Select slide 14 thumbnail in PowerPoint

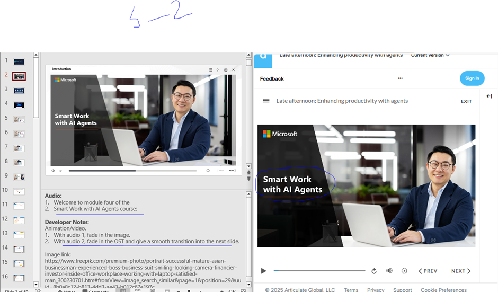tap(19, 249)
